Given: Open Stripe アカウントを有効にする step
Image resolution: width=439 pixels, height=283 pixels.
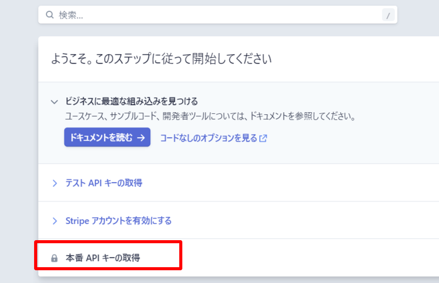Looking at the screenshot, I should click(119, 221).
